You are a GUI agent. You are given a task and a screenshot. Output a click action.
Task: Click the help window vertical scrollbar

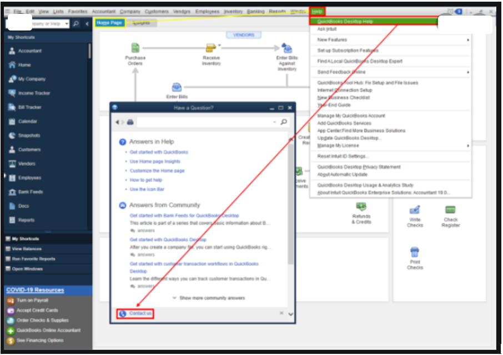coord(291,204)
